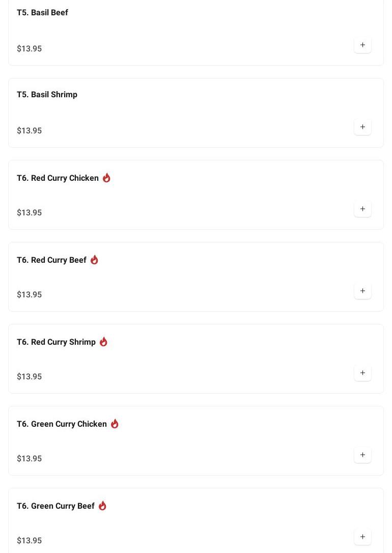The image size is (392, 553).
Task: Add T6. Green Curry Chicken to order
Action: (x=362, y=455)
